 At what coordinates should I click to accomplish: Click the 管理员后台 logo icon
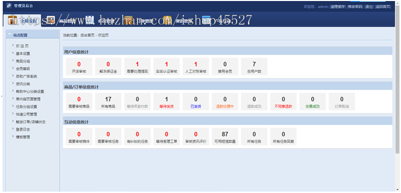(x=9, y=5)
